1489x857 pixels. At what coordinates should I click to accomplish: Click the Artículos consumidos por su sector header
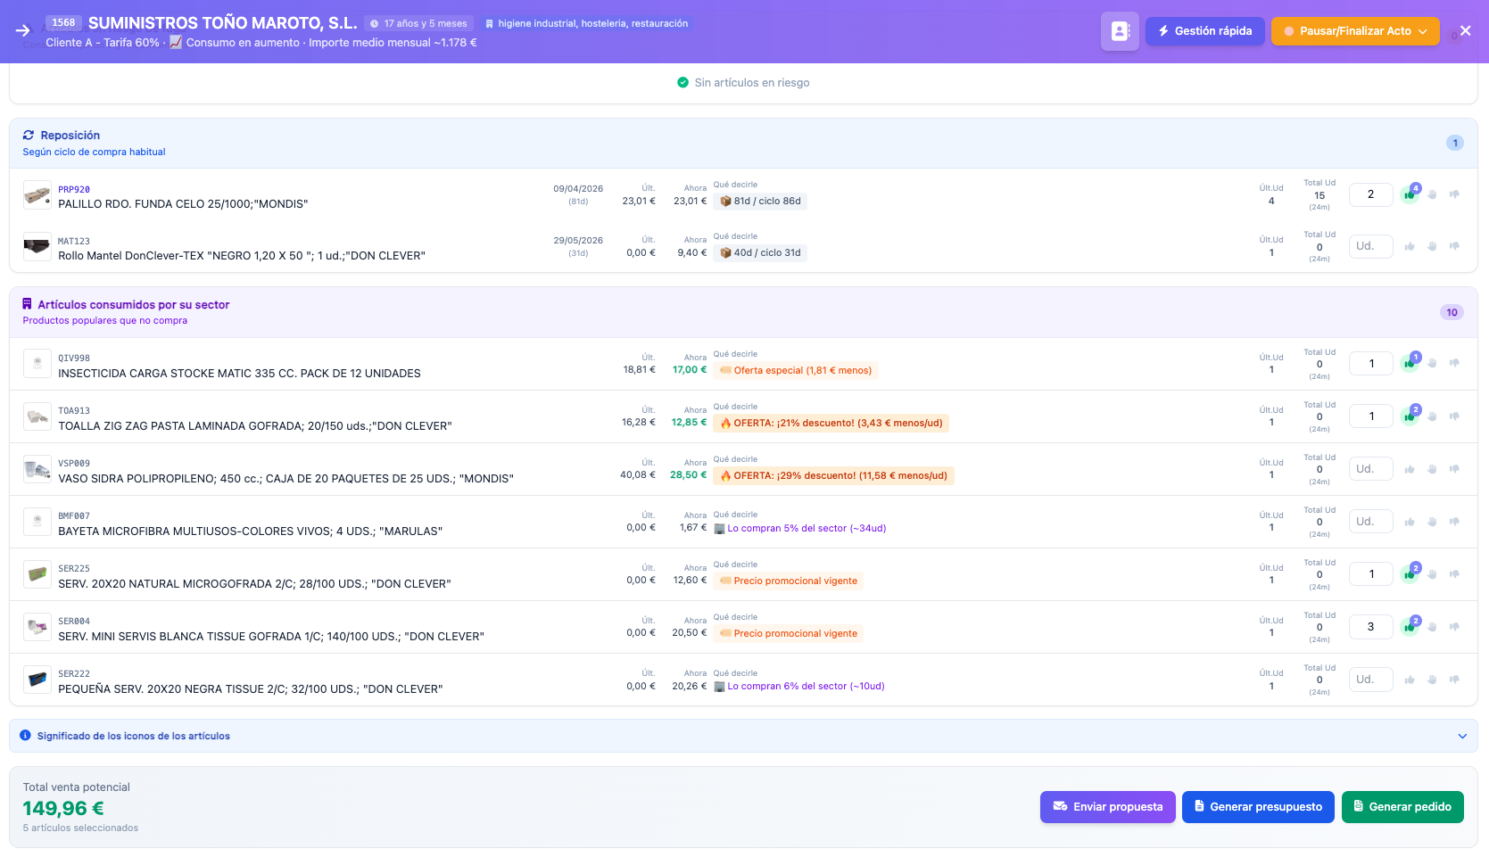coord(743,312)
